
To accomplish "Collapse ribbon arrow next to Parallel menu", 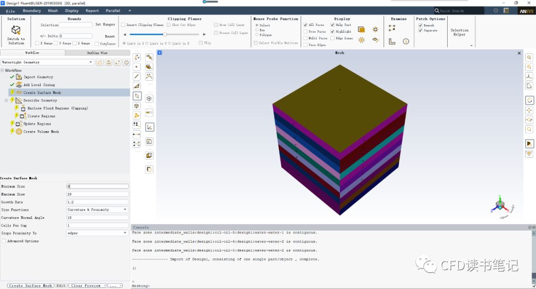I will pos(130,10).
